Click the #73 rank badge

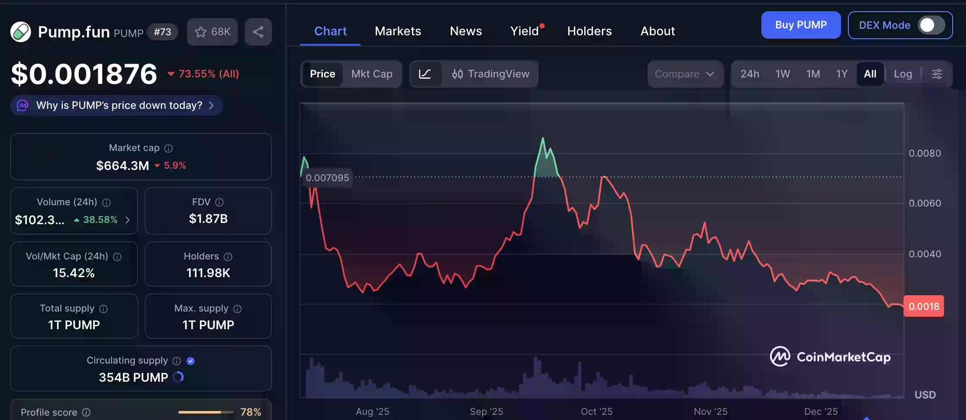(x=162, y=31)
